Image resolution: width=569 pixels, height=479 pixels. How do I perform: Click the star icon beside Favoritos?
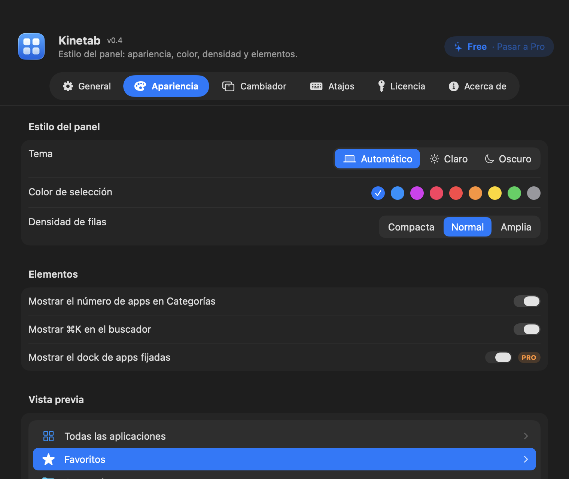tap(49, 459)
